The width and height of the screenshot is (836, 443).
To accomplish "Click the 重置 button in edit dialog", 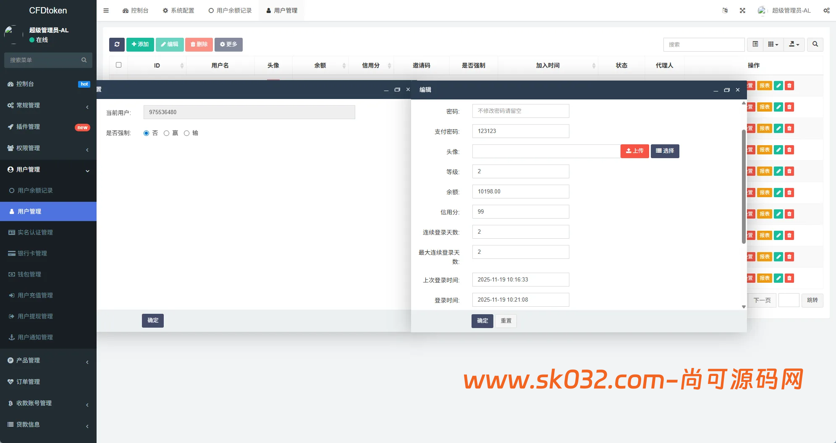I will click(506, 321).
